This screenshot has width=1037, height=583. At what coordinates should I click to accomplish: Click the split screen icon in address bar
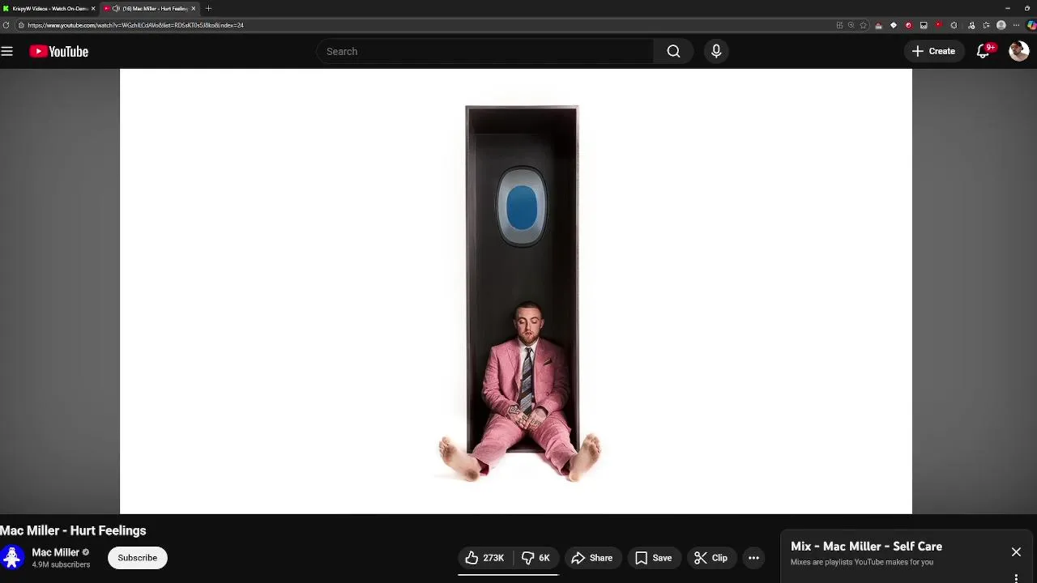pos(839,25)
